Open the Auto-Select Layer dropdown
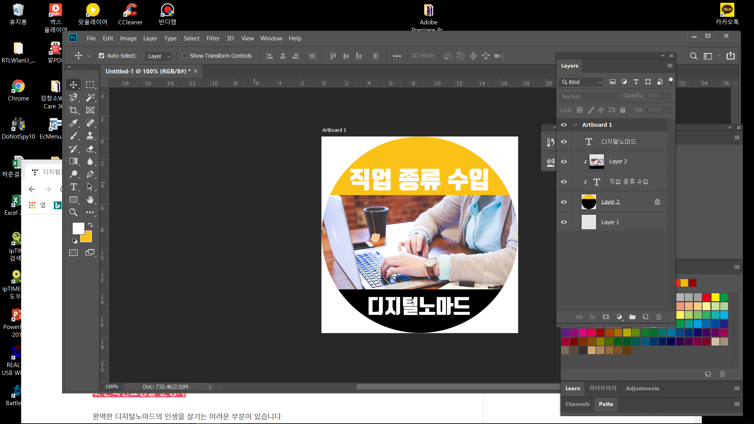 pyautogui.click(x=158, y=56)
